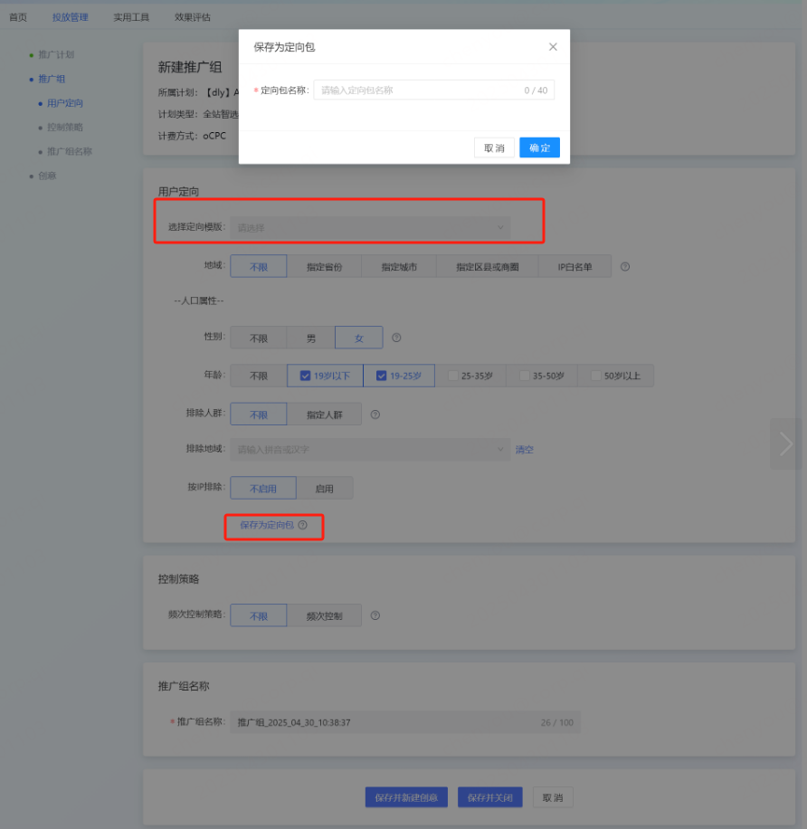Select 指定人群 exclusion option
The width and height of the screenshot is (807, 829).
pos(325,414)
